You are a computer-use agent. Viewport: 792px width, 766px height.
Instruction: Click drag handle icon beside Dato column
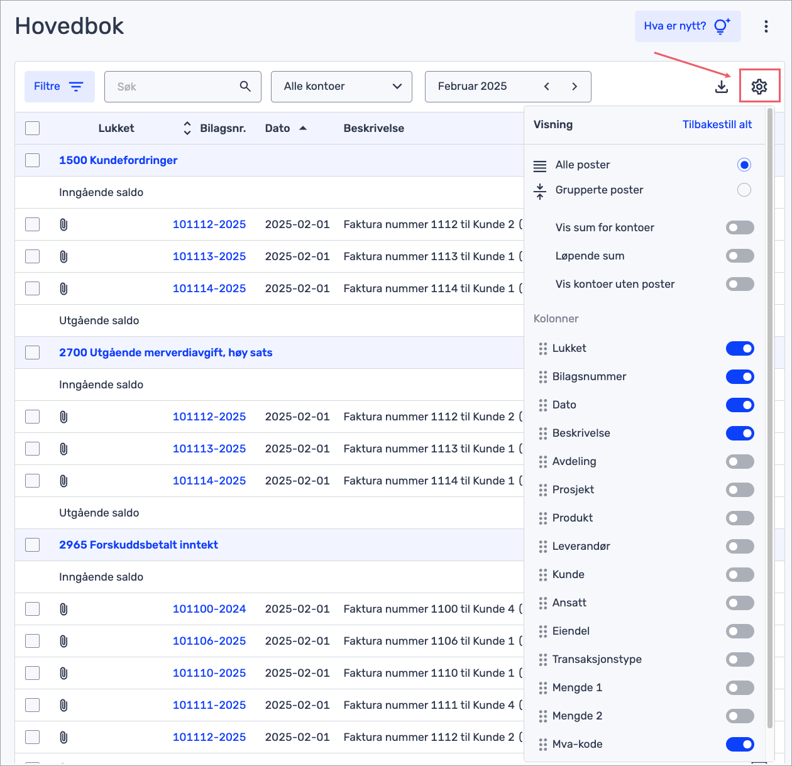[543, 405]
